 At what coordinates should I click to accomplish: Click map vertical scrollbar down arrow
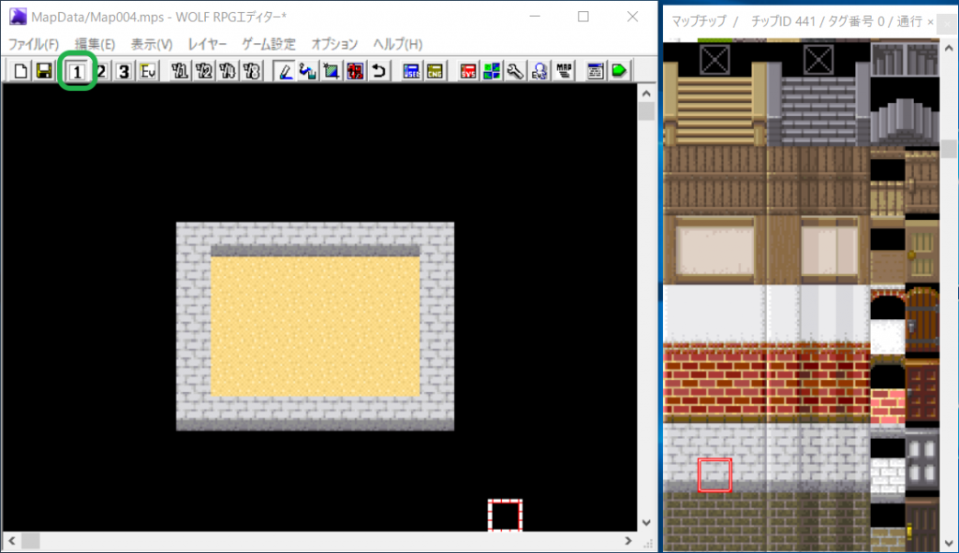coord(645,523)
